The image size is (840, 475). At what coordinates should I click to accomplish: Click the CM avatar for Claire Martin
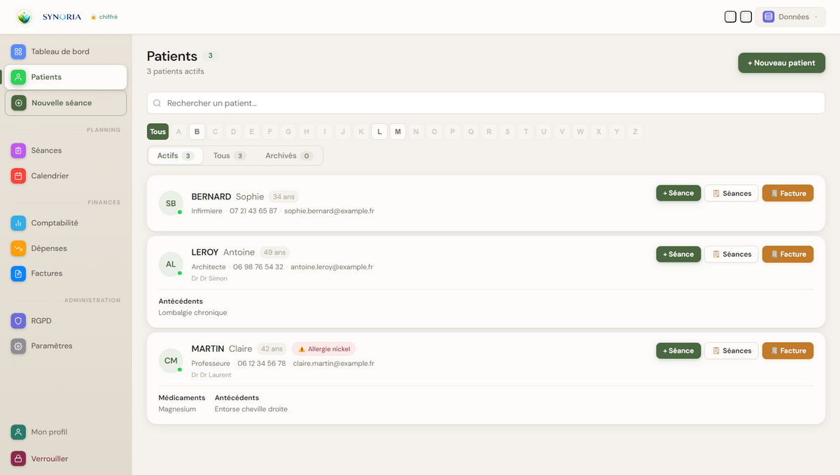point(171,361)
